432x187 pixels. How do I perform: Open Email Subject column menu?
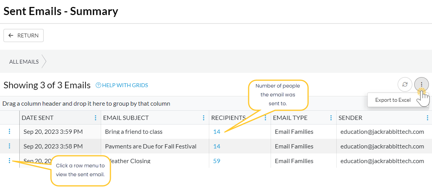click(203, 118)
